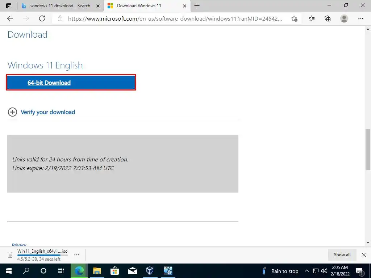Click the download progress bar
Viewport: 371px width, 278px height.
pos(43,255)
